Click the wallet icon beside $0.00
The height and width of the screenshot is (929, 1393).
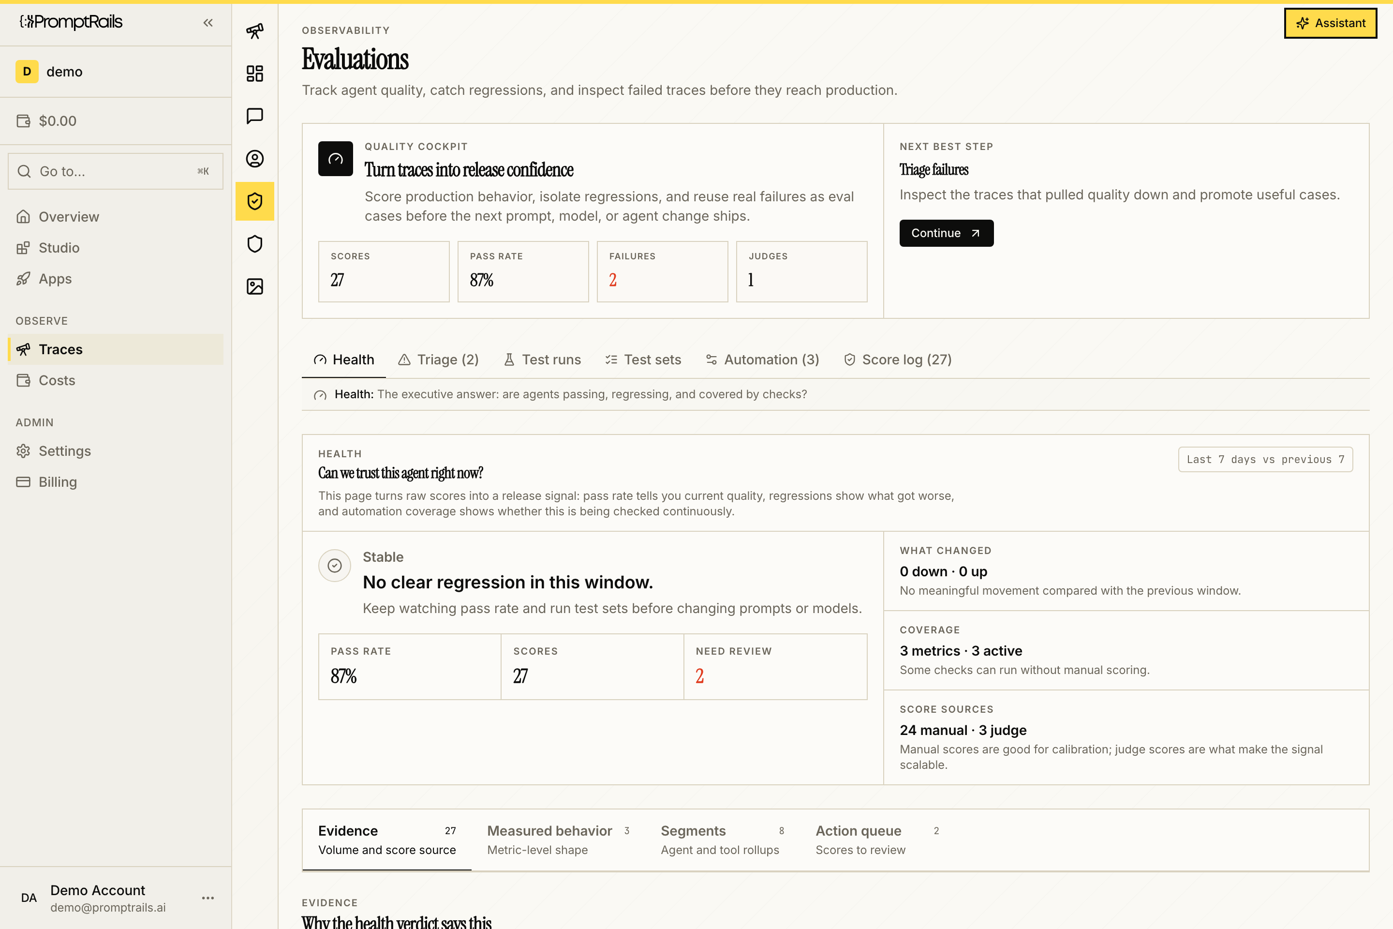click(24, 121)
